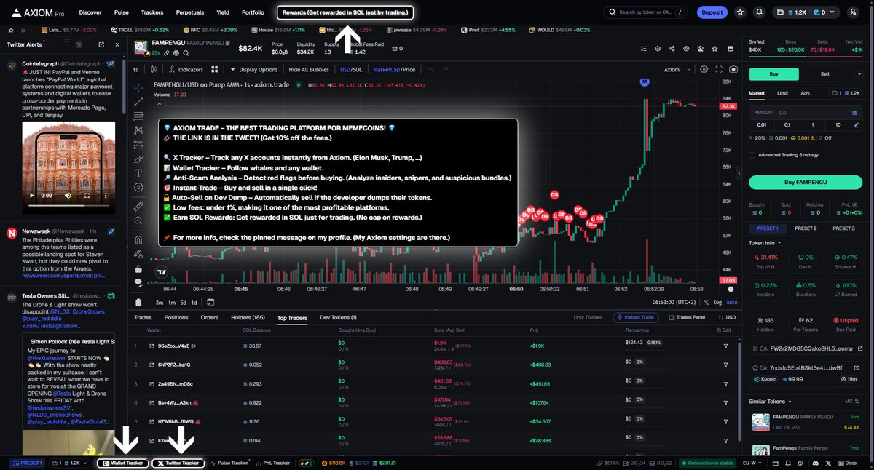Enable Advanced Trading Strategy checkbox
This screenshot has height=470, width=874.
[x=752, y=154]
